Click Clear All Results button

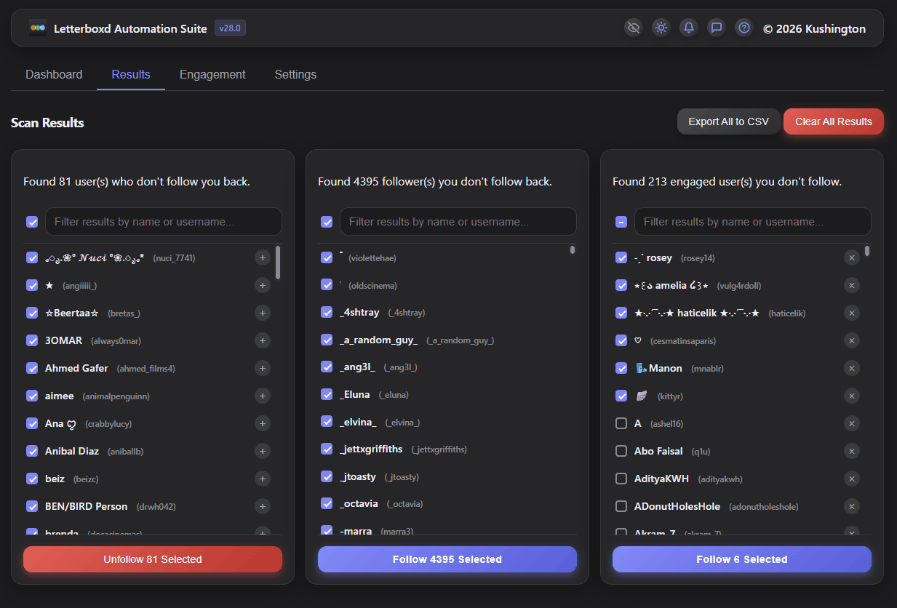tap(833, 121)
